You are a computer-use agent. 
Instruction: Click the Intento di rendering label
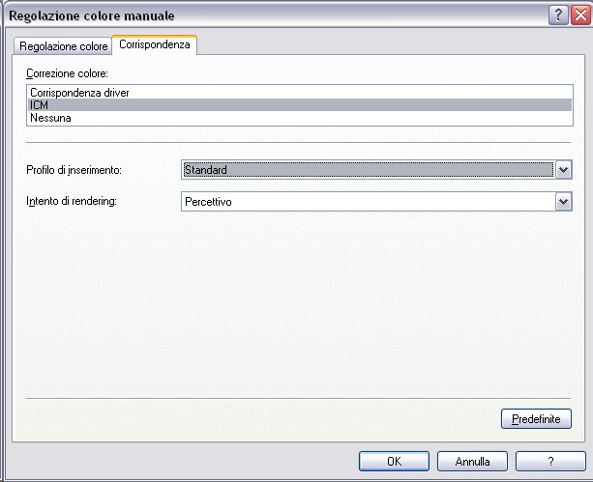[x=70, y=201]
